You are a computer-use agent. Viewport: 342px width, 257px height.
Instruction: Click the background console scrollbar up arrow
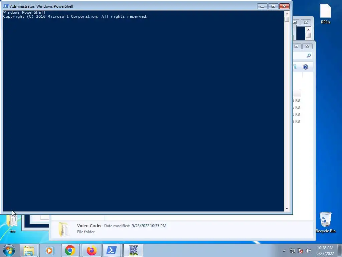(x=308, y=30)
